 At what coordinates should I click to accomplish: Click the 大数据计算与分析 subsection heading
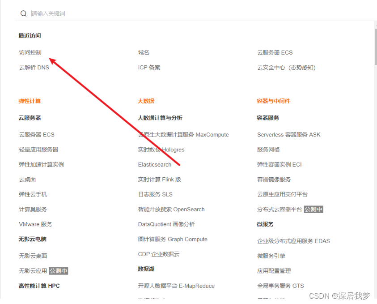[x=160, y=118]
